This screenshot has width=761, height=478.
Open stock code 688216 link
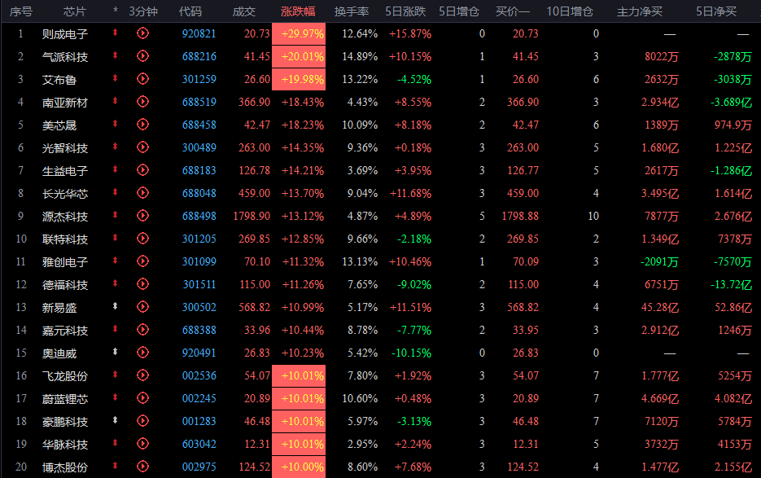[199, 56]
